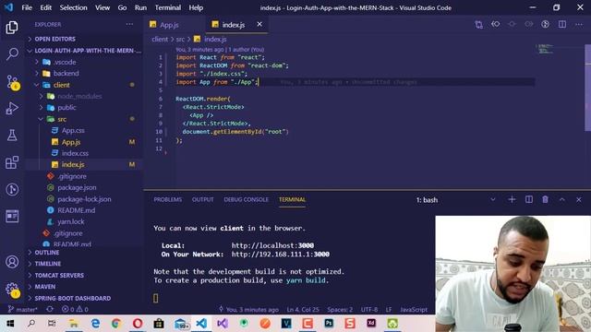591x332 pixels.
Task: Switch to the App.js editor tab
Action: [x=169, y=25]
